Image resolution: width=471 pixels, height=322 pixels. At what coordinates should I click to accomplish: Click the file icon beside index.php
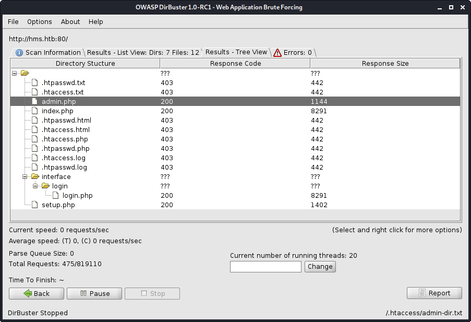click(35, 111)
